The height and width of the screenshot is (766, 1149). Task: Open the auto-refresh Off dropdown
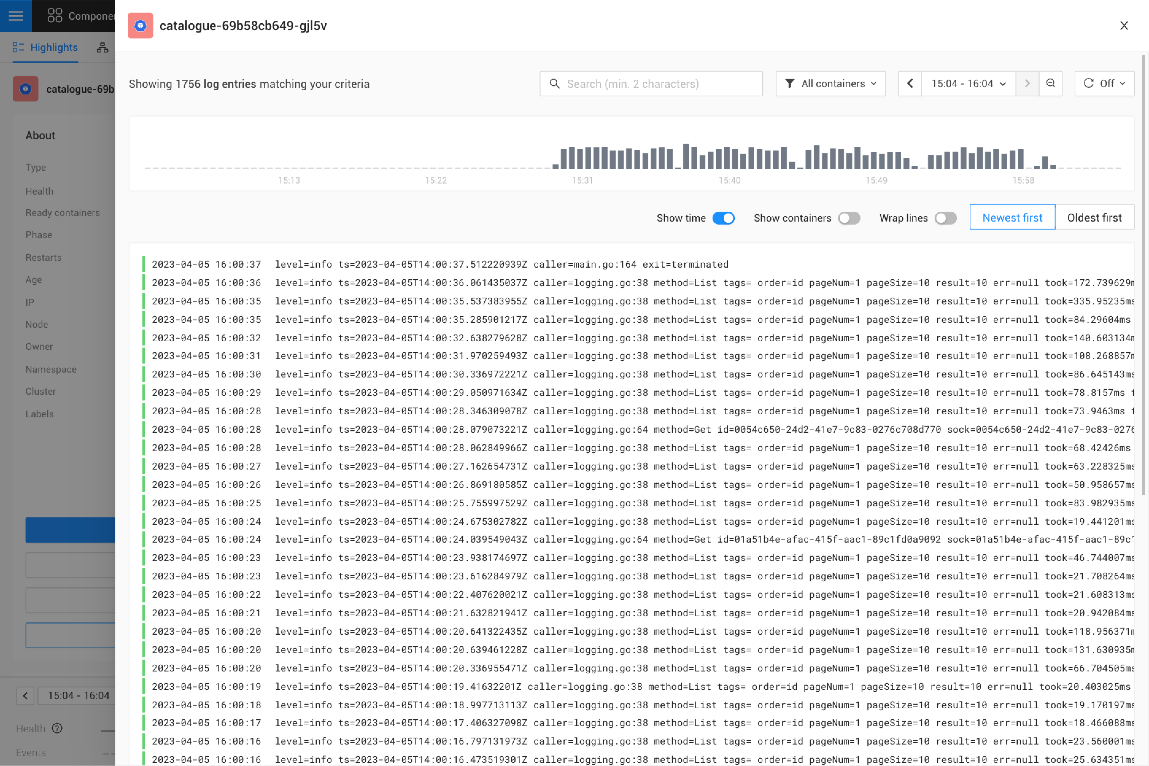1105,83
